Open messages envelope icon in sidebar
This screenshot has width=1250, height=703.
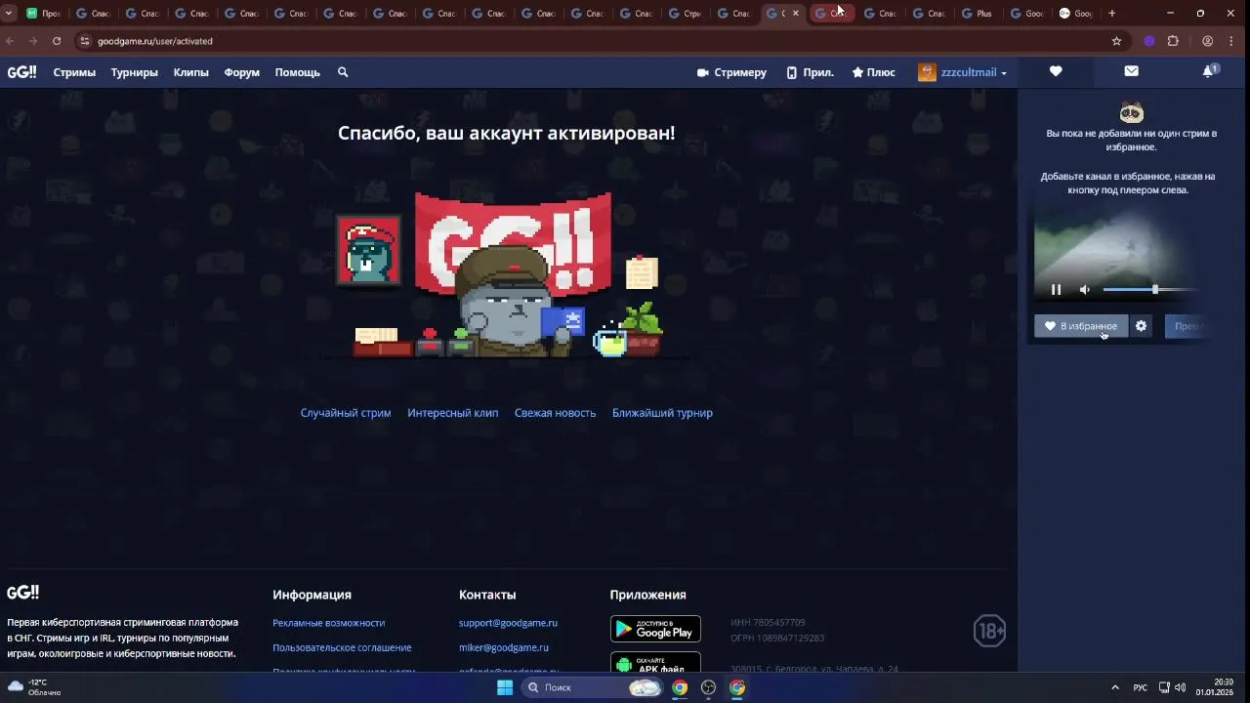1131,71
